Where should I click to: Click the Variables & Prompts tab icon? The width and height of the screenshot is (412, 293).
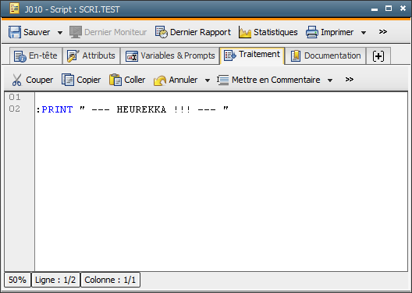[x=132, y=56]
